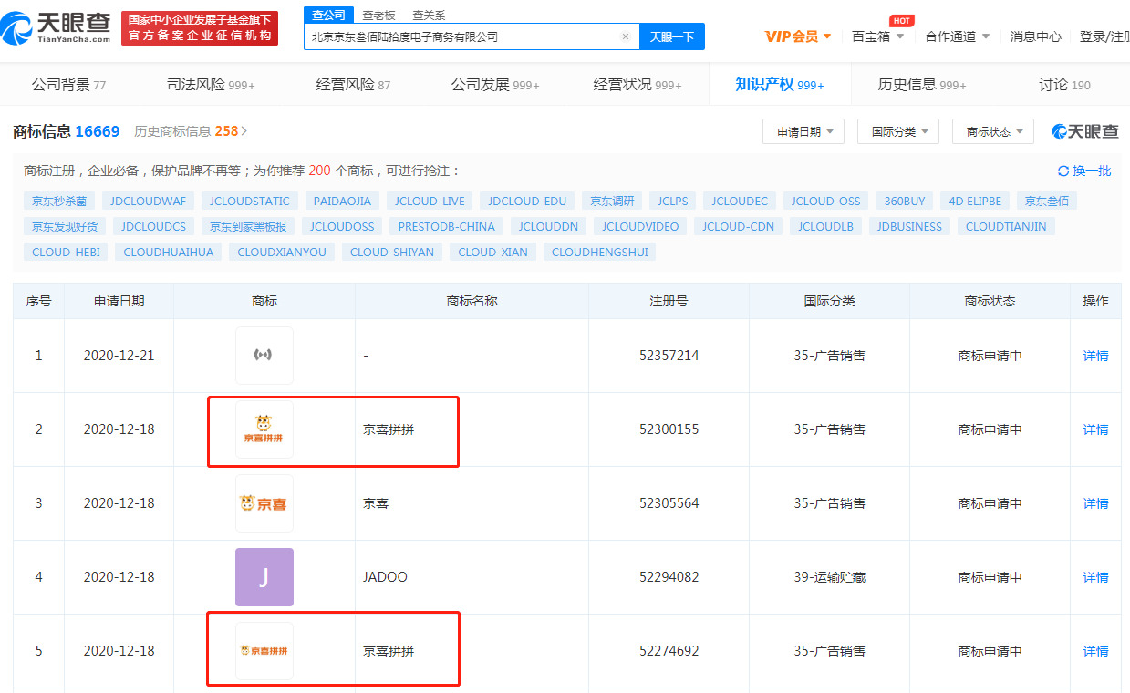Open the 公司发展 tab
This screenshot has width=1130, height=693.
(495, 85)
